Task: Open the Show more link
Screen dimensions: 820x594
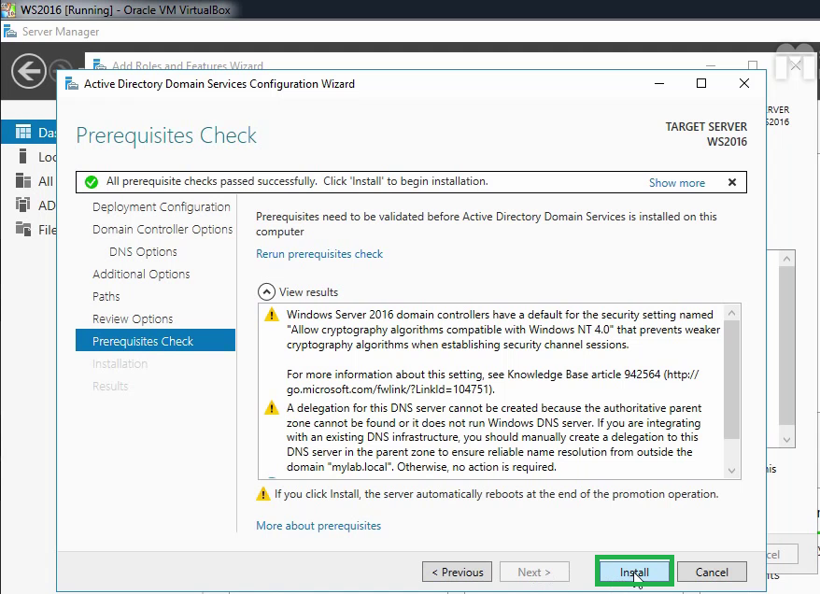Action: (x=677, y=182)
